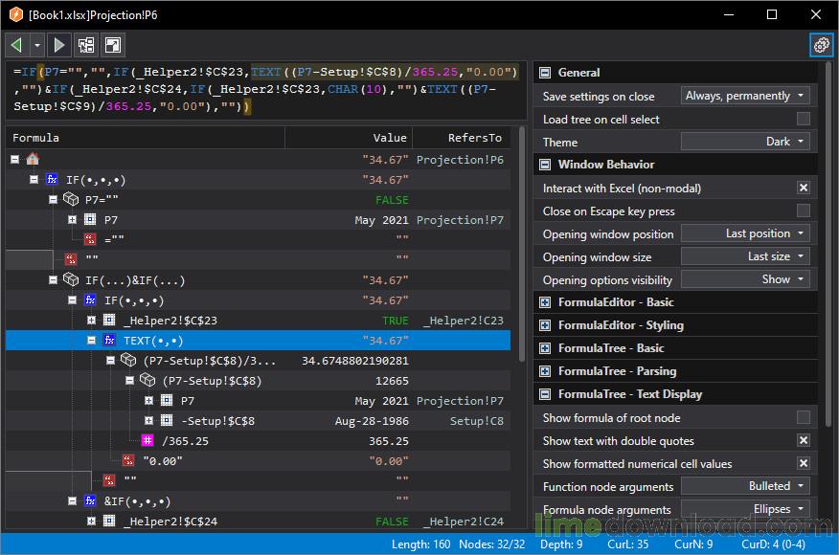Viewport: 839px width, 555px height.
Task: Click the fx icon of TEXT(•,•) row
Action: click(109, 340)
